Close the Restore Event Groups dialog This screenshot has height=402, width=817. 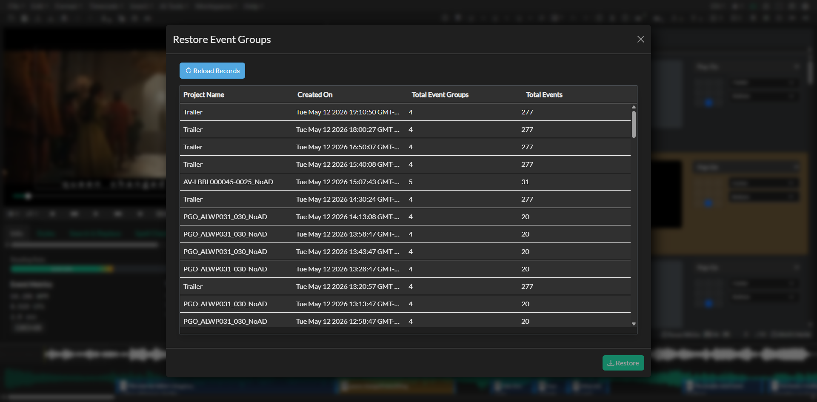click(640, 39)
